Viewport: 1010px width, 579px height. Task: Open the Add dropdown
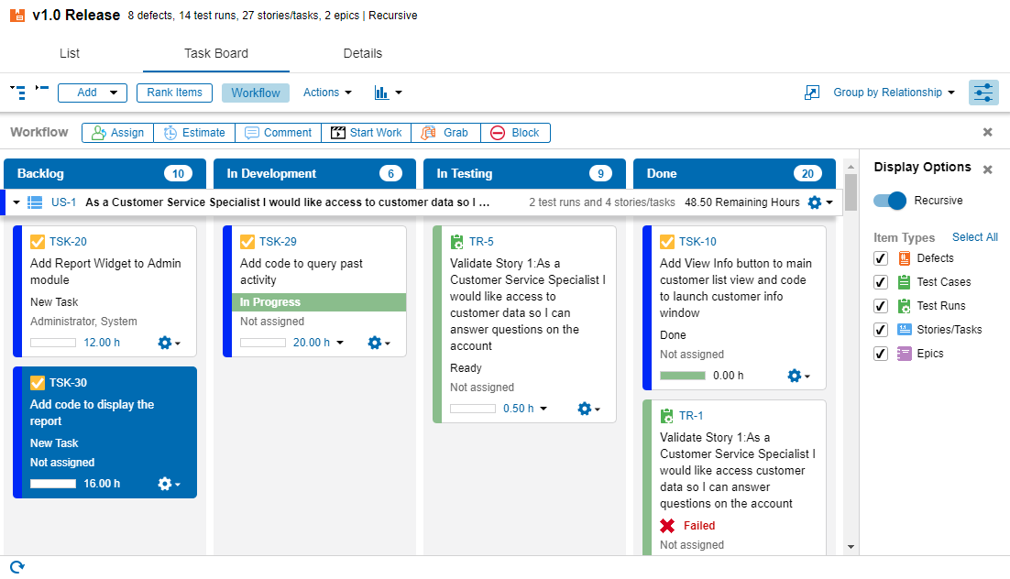[92, 93]
